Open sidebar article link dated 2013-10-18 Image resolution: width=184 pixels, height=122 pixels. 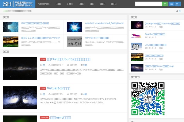tap(154, 56)
